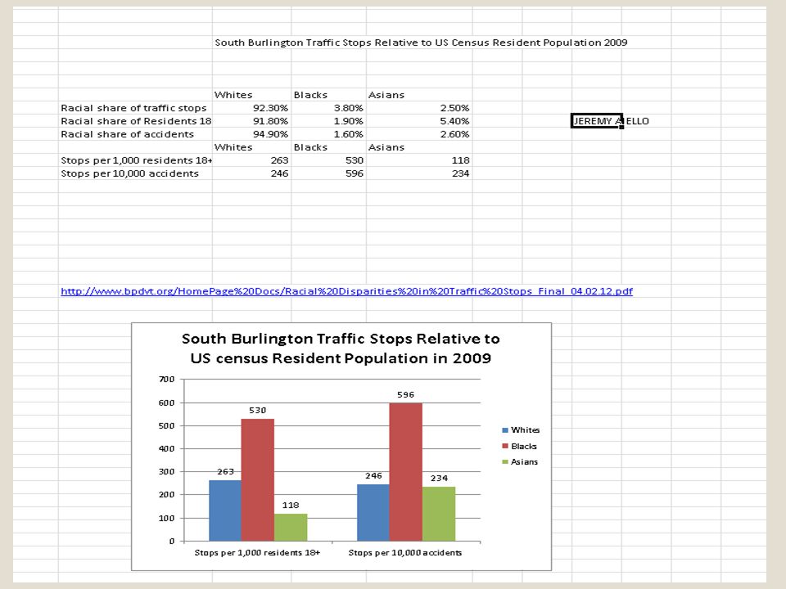Select the chart axis label 'Stops per 10,000 accidents'

tap(405, 552)
